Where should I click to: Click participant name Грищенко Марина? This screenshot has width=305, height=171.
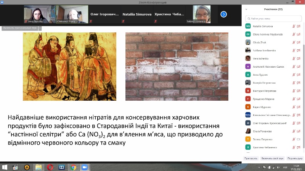point(263,99)
